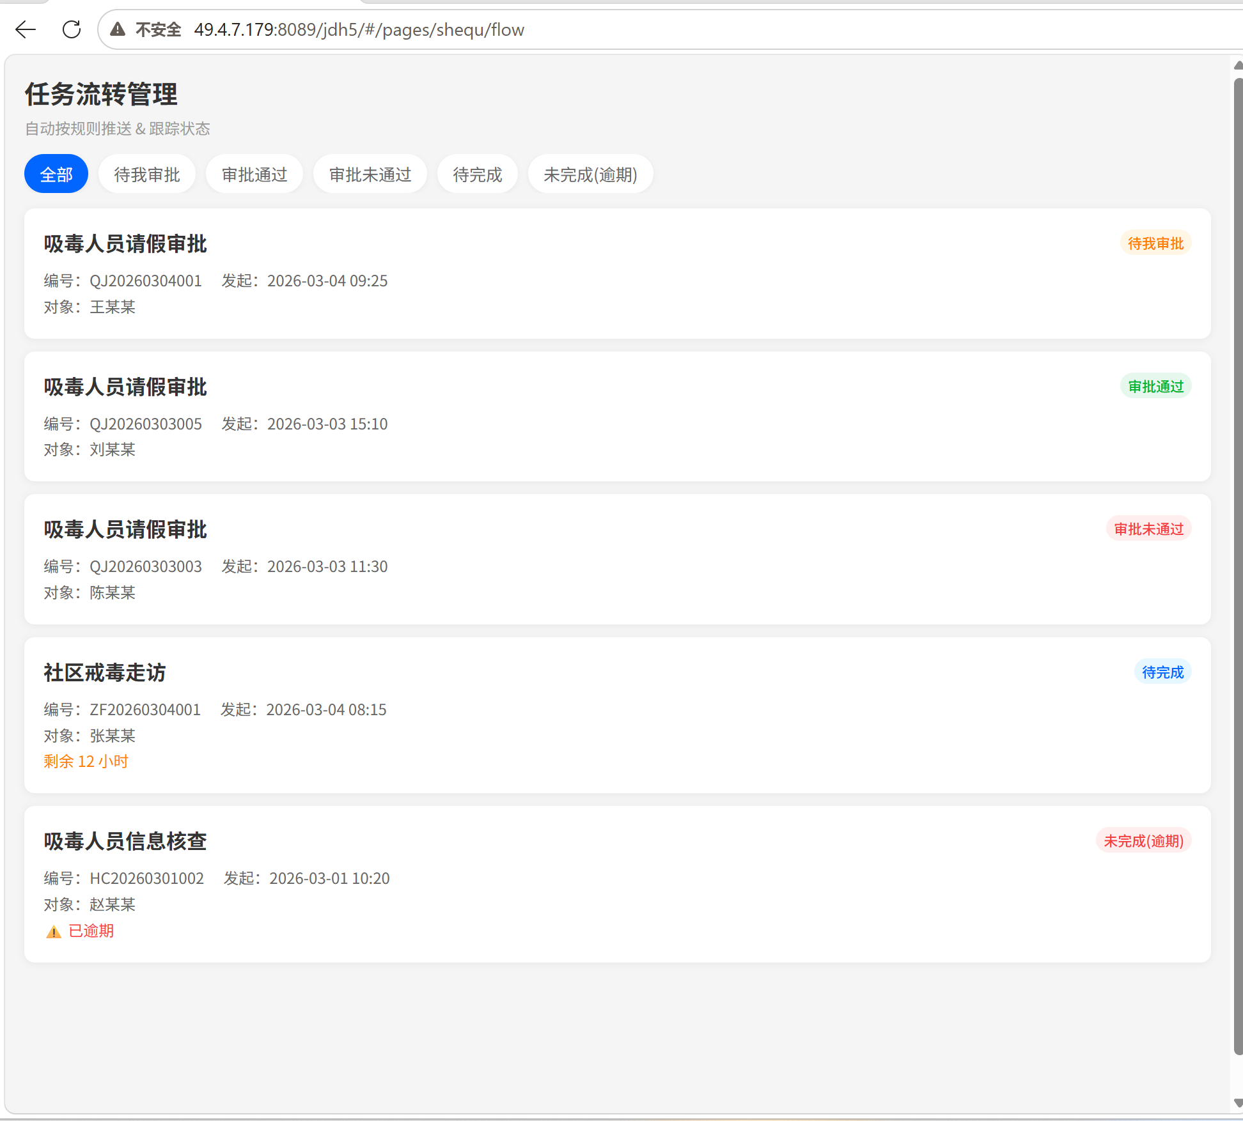
Task: Click the 已逾期 overdue label
Action: [x=91, y=931]
